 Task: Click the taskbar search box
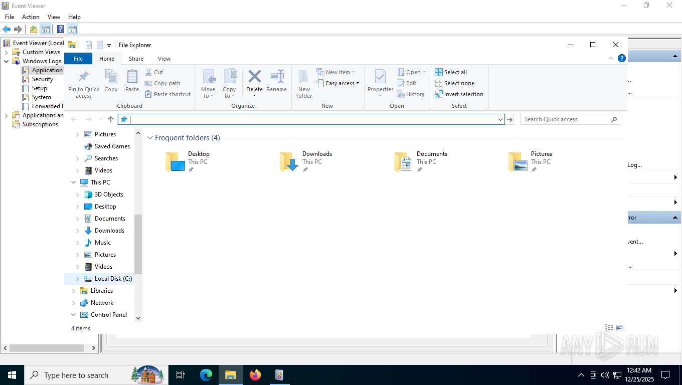tap(96, 374)
